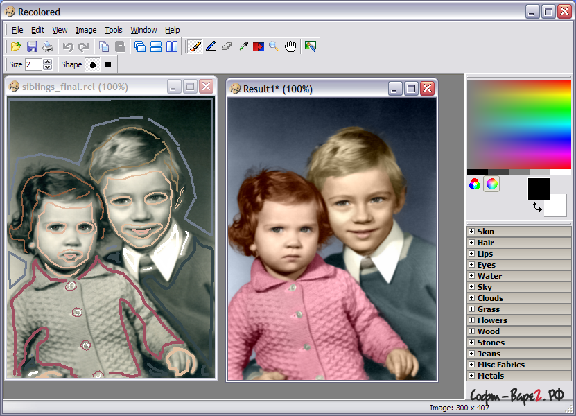Click the Save floppy disk icon
The width and height of the screenshot is (576, 416).
32,46
